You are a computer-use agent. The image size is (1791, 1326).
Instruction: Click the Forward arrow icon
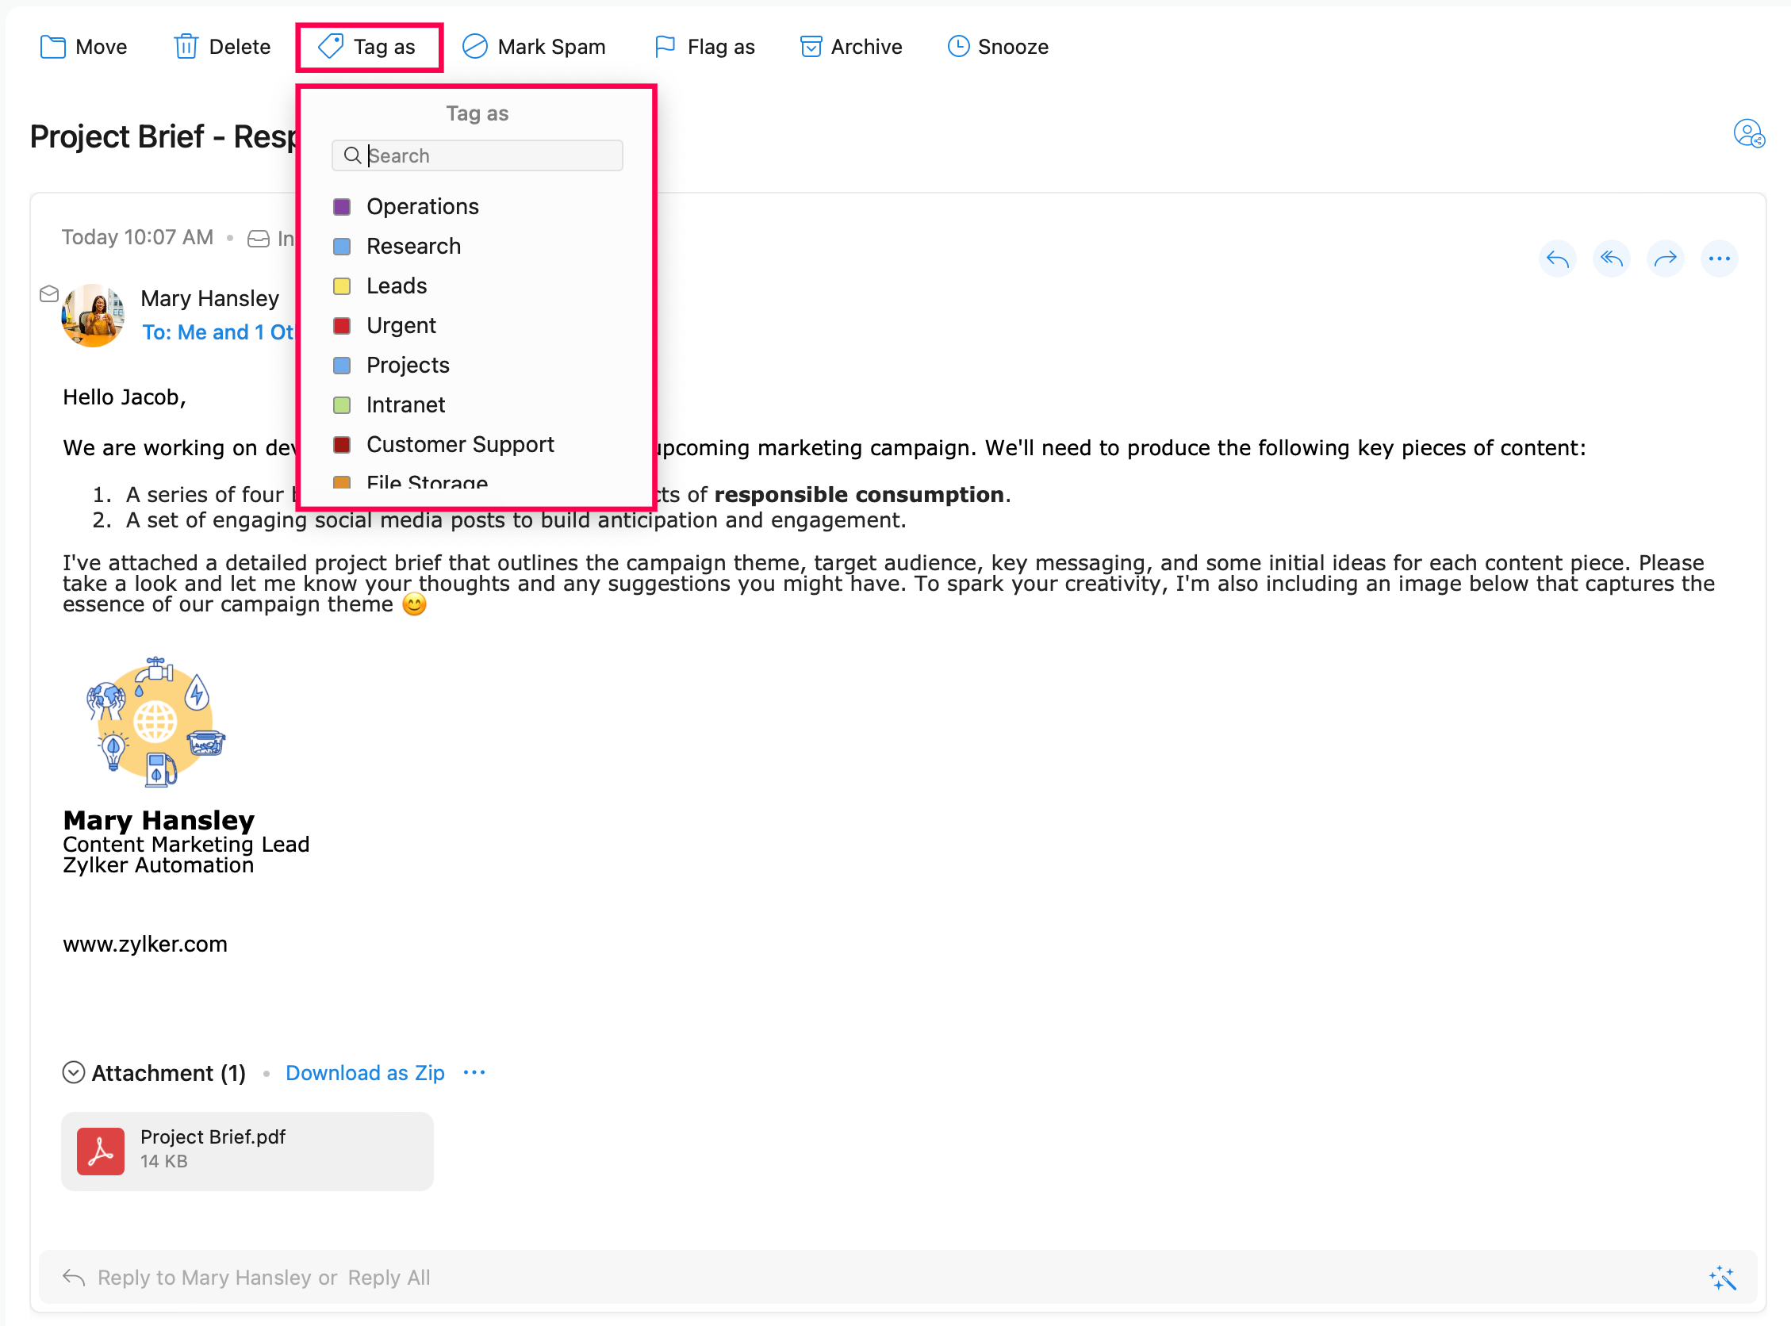[1665, 259]
